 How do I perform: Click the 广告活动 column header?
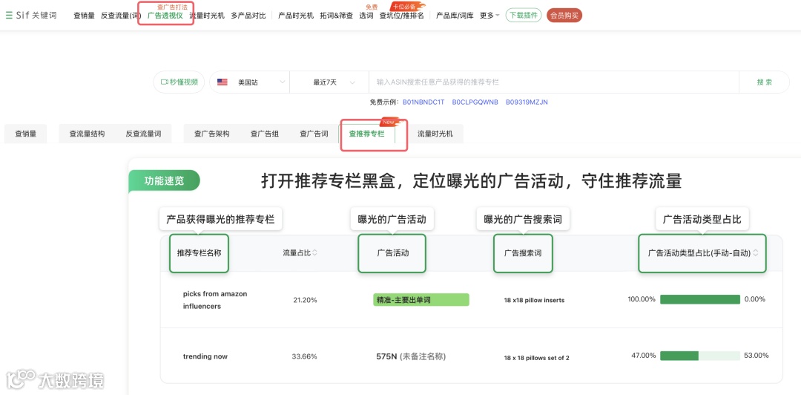coord(392,252)
